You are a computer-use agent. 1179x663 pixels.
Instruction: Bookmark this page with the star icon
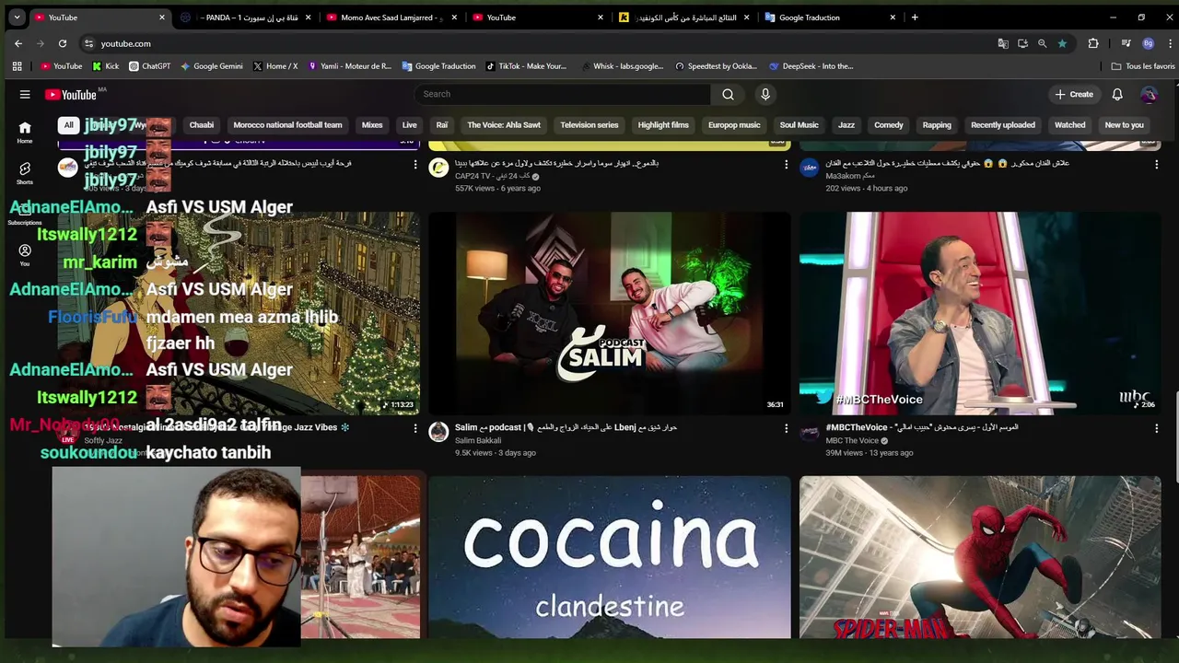[x=1062, y=43]
